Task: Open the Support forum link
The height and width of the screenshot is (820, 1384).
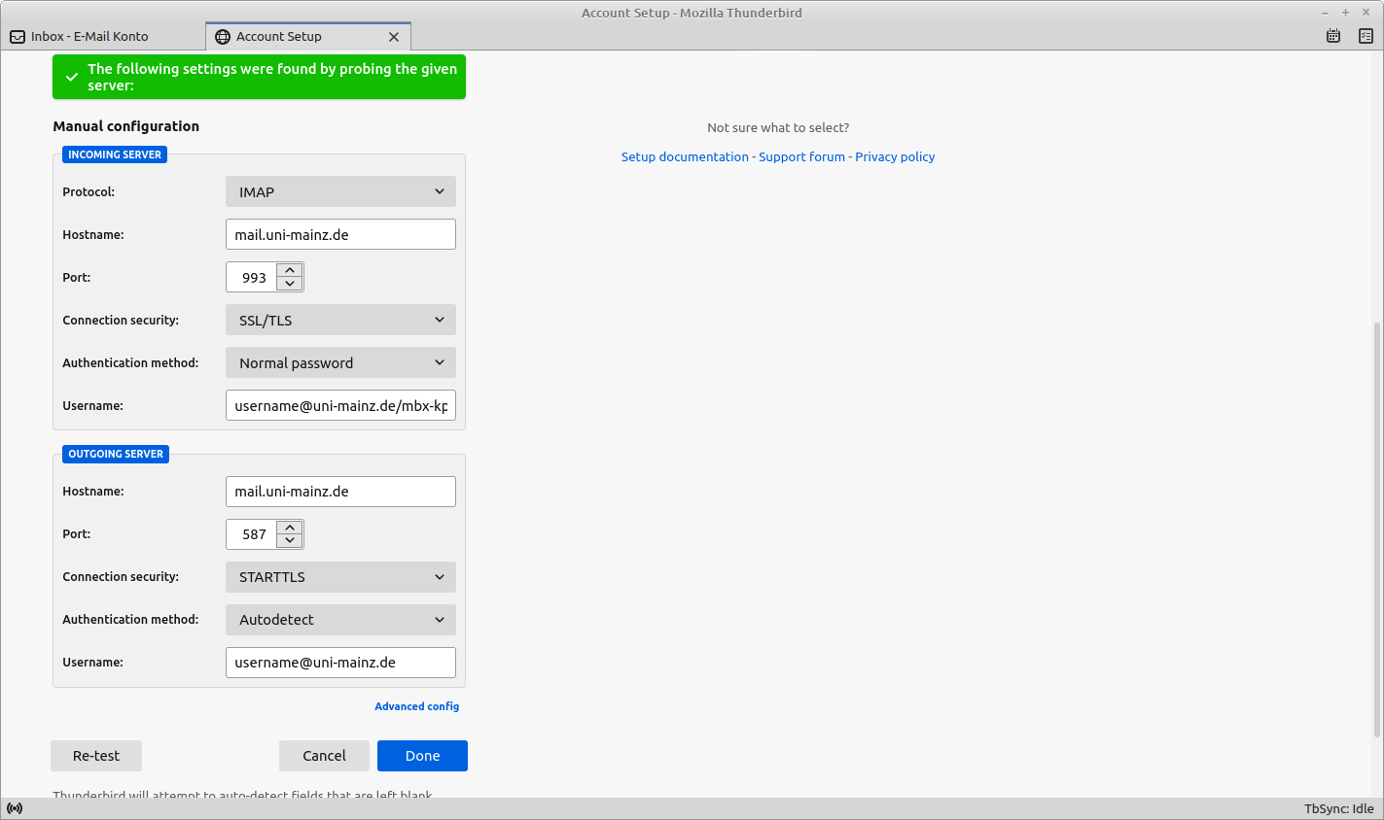Action: (801, 156)
